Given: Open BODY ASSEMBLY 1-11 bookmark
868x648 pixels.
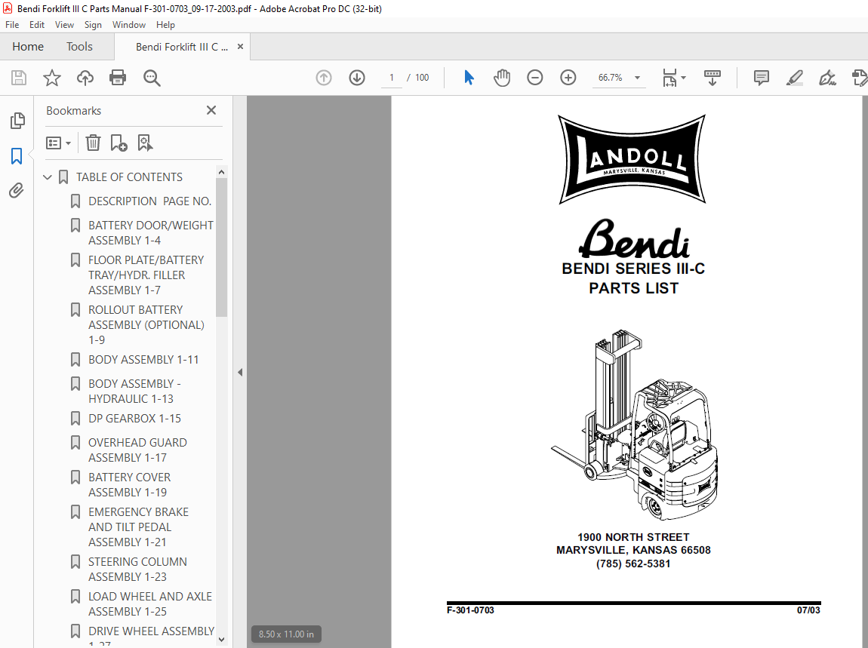Looking at the screenshot, I should (143, 360).
